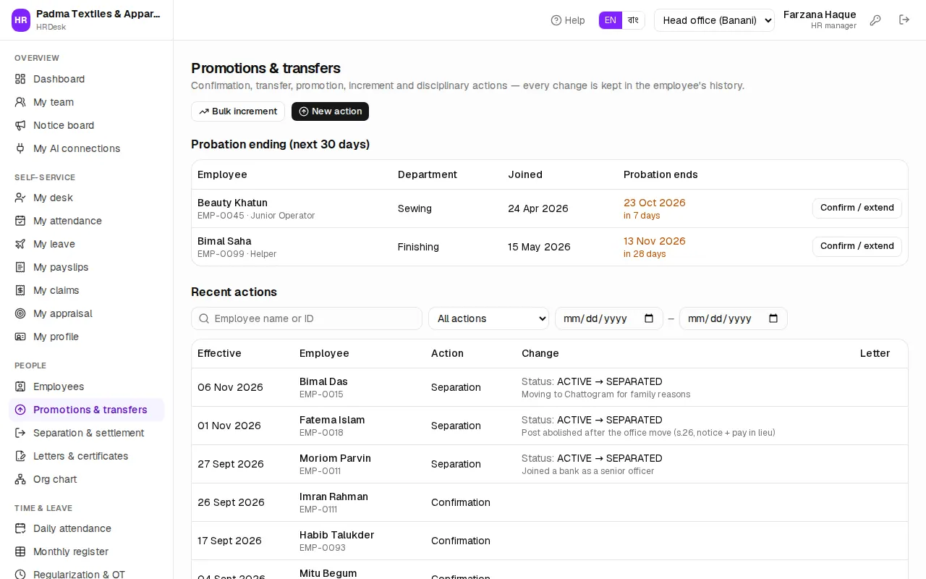Click the end date input field
Viewport: 926px width, 579px height.
pyautogui.click(x=734, y=318)
